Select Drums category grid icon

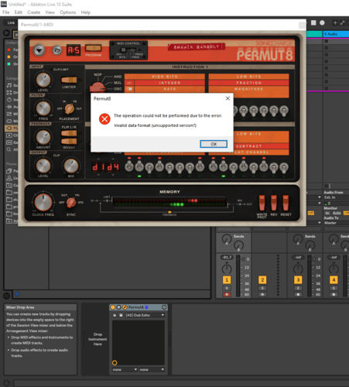[x=9, y=93]
